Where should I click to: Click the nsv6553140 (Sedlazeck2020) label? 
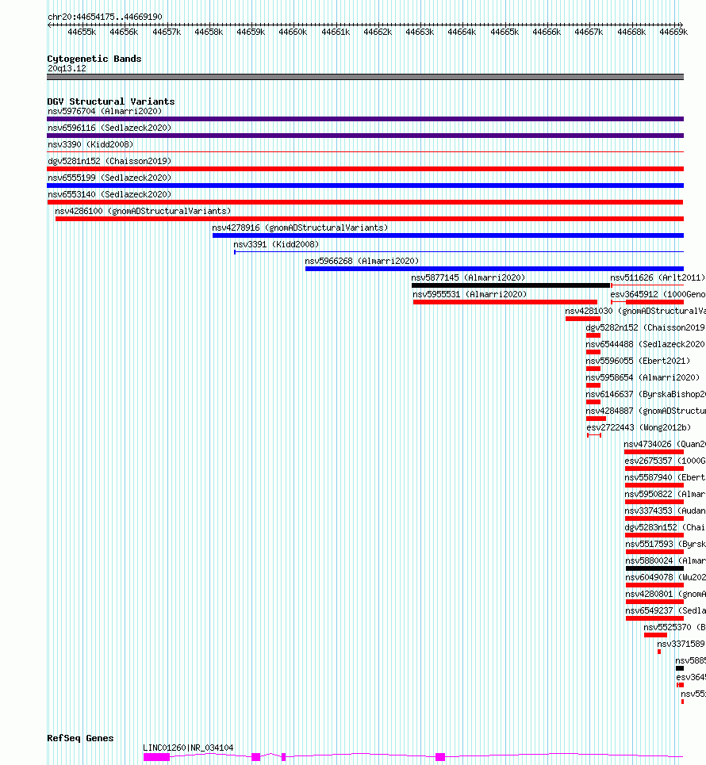109,194
